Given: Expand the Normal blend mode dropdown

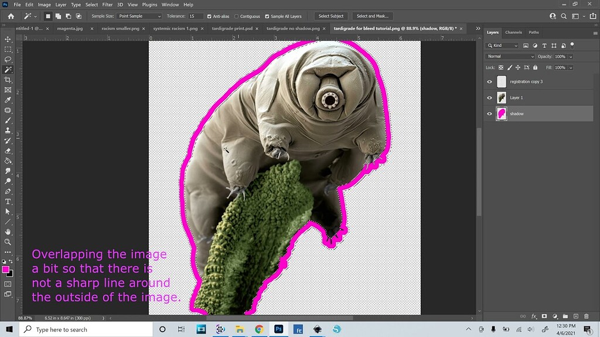Looking at the screenshot, I should pyautogui.click(x=510, y=57).
